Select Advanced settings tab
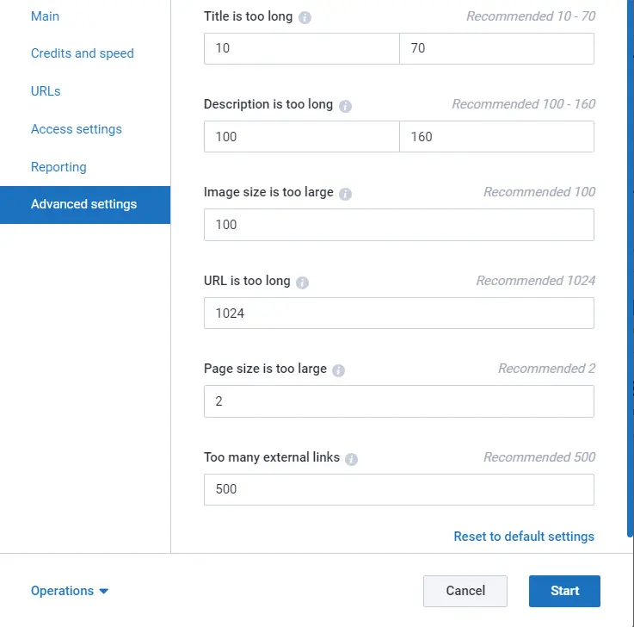Image resolution: width=634 pixels, height=627 pixels. click(x=85, y=204)
